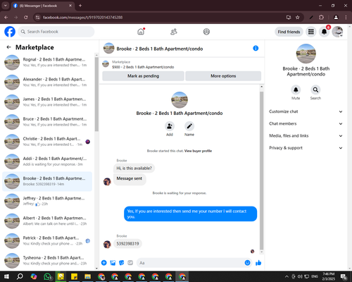Open Albert conversation in the list
Viewport: 352px width, 282px height.
click(47, 221)
